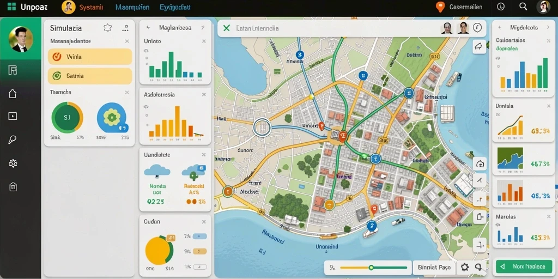Click the star icon beside Simulazia
This screenshot has width=558, height=279.
click(107, 28)
